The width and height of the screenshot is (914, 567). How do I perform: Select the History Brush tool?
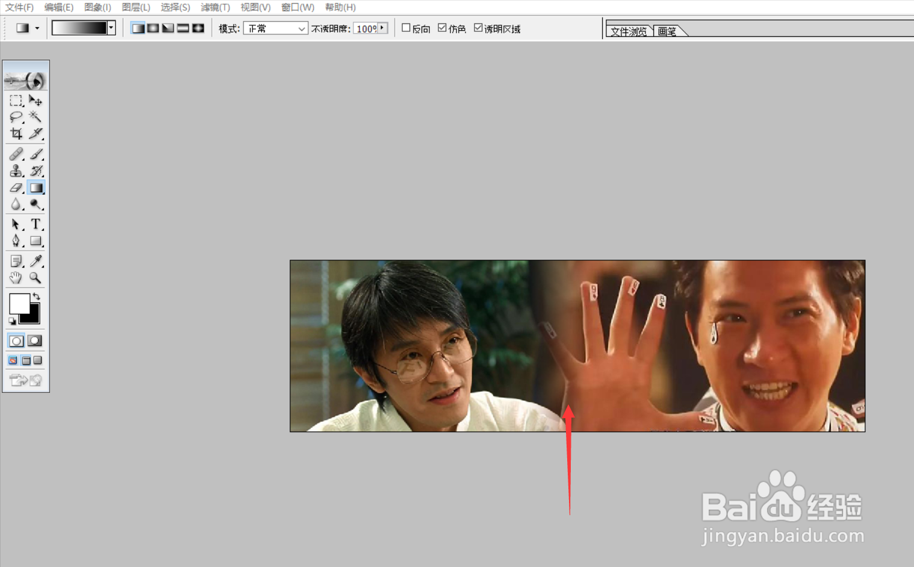tap(36, 171)
